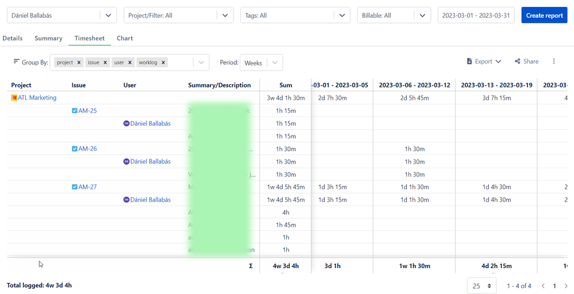Go to the previous page arrow
The width and height of the screenshot is (574, 294).
pos(544,285)
